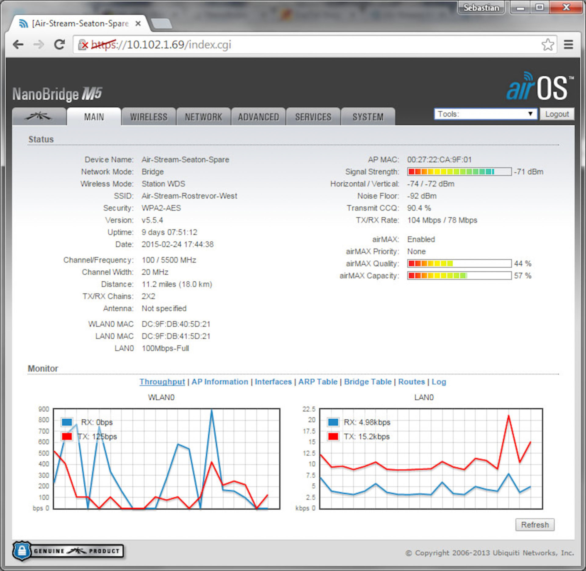Click WLAN0 MAC DC:9F:DB:40:5D:21
The image size is (586, 571).
click(176, 324)
